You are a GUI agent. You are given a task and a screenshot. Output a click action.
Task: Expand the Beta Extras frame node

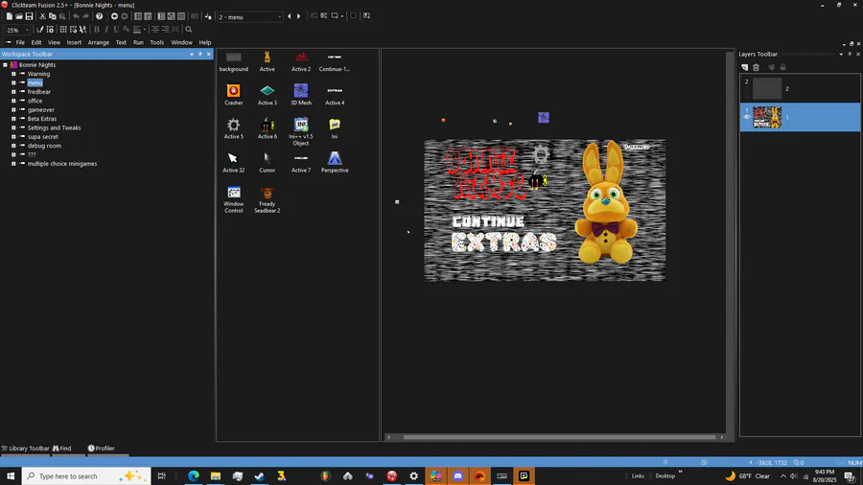[x=13, y=119]
